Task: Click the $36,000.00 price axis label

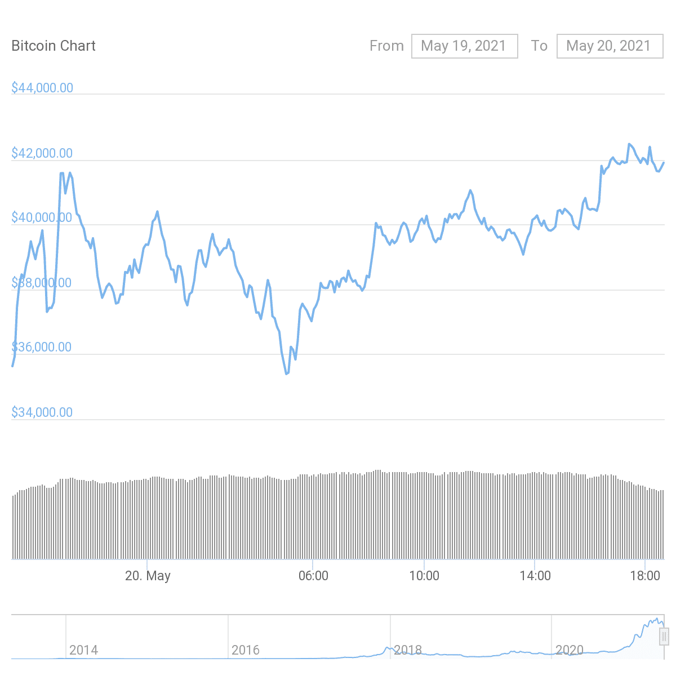Action: pos(42,347)
